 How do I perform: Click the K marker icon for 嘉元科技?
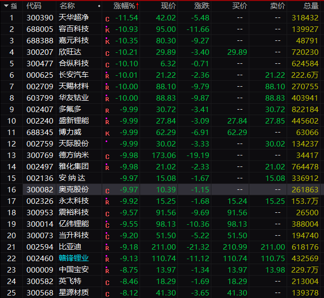tap(107, 41)
